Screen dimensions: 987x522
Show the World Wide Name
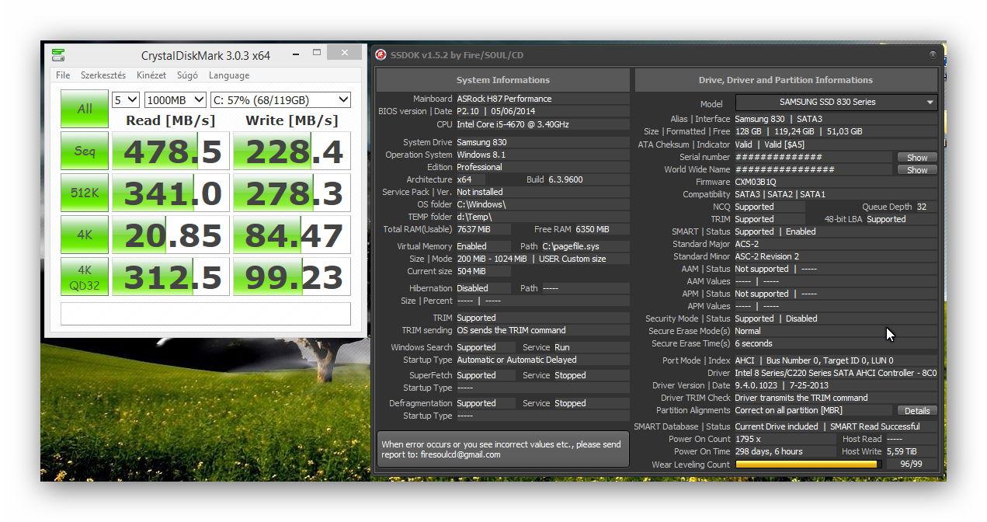pyautogui.click(x=917, y=169)
